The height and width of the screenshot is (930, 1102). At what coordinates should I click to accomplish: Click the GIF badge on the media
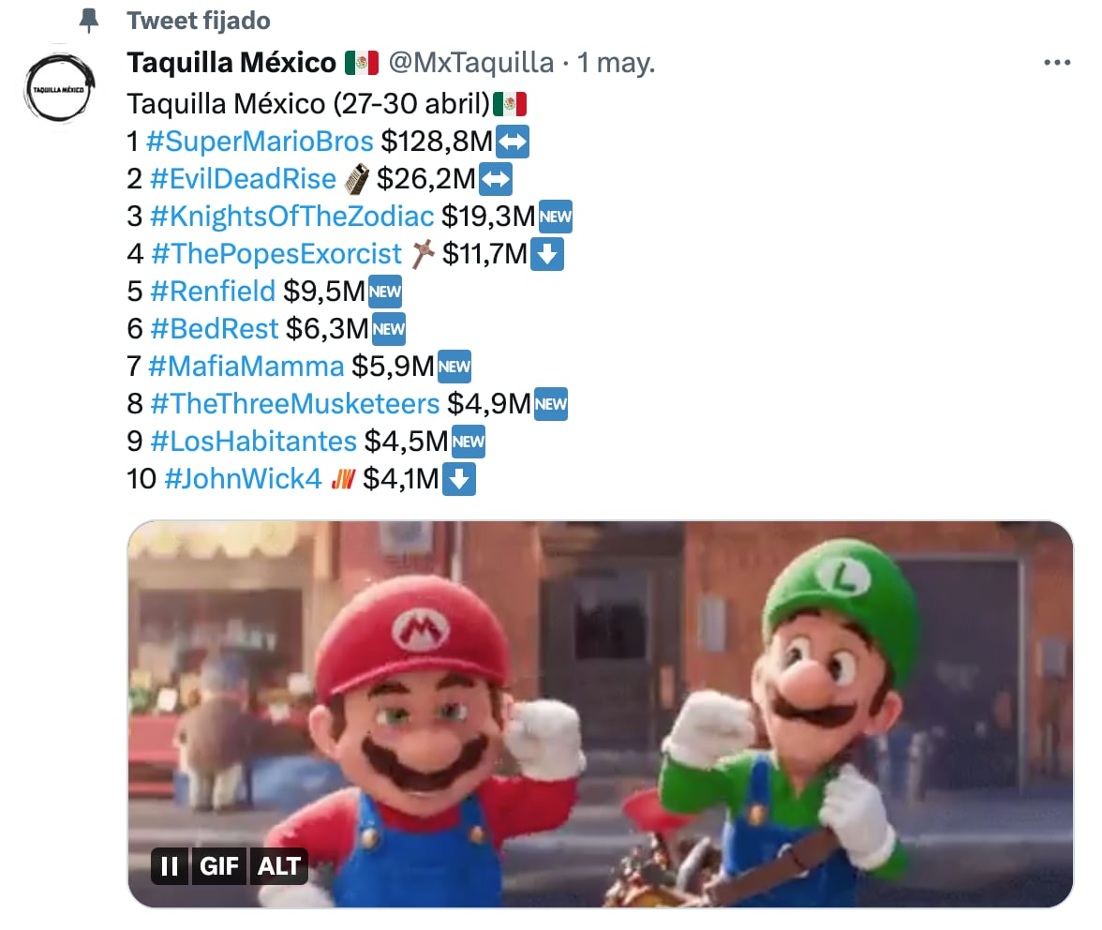(x=220, y=866)
